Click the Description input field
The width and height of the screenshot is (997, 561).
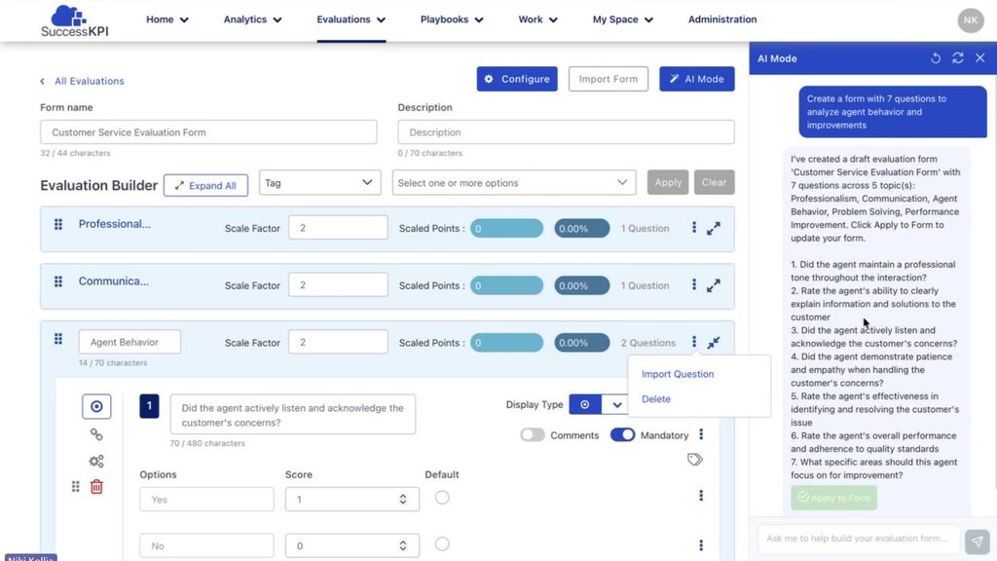click(566, 132)
